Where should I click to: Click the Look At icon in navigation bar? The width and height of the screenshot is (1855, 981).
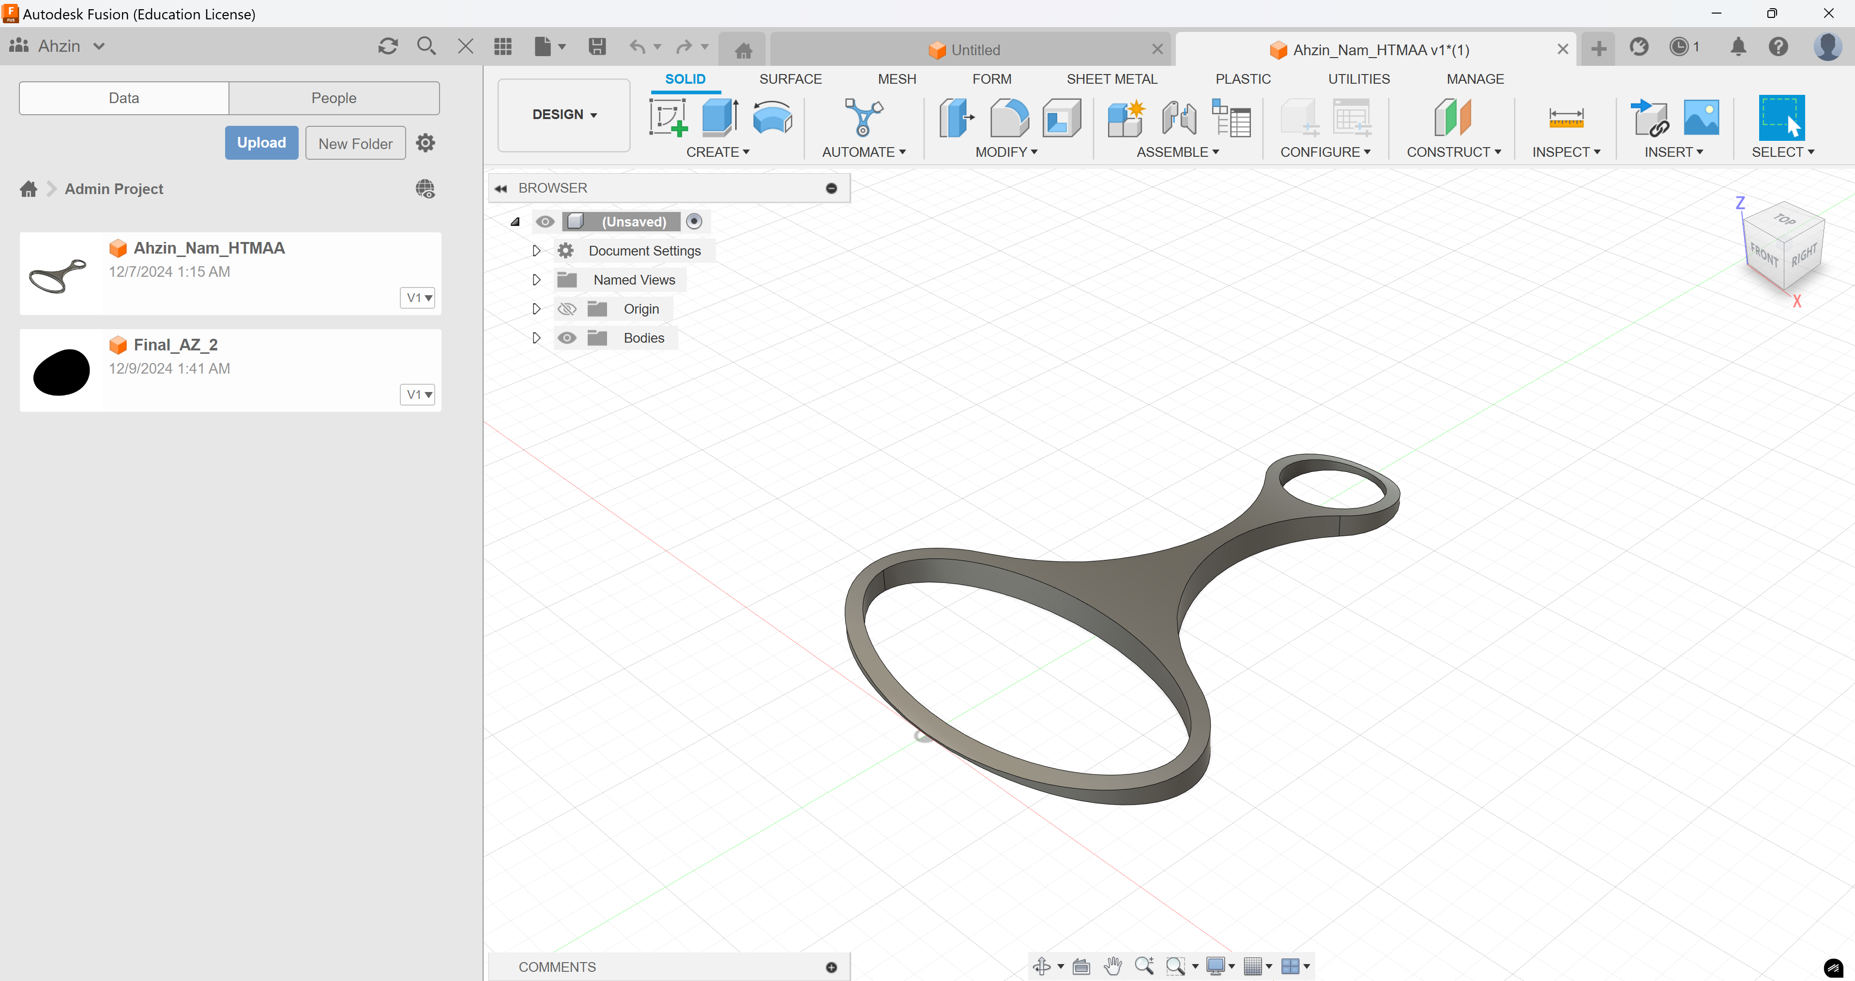(x=1081, y=966)
